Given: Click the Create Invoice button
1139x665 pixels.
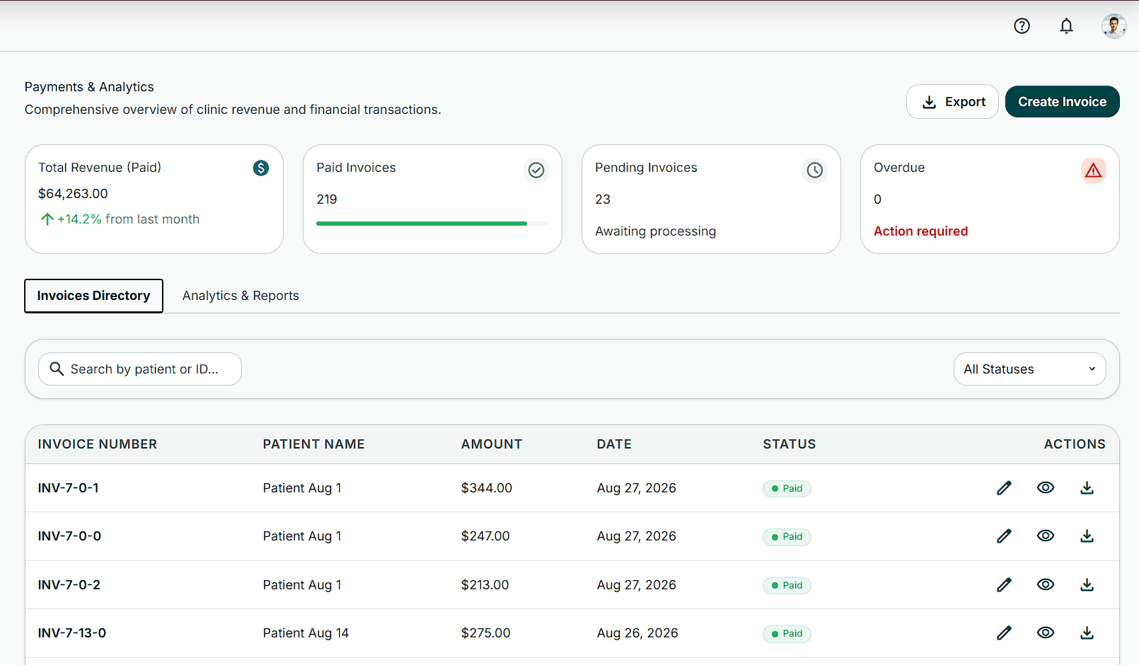Looking at the screenshot, I should (x=1062, y=102).
